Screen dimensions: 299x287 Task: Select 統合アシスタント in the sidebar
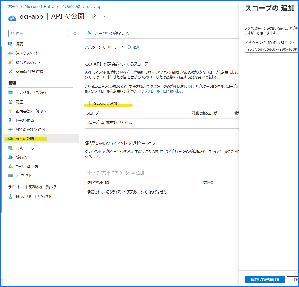(28, 63)
